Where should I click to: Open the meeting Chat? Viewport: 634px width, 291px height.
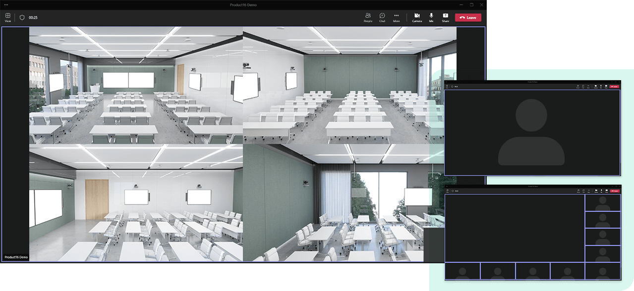[x=382, y=17]
